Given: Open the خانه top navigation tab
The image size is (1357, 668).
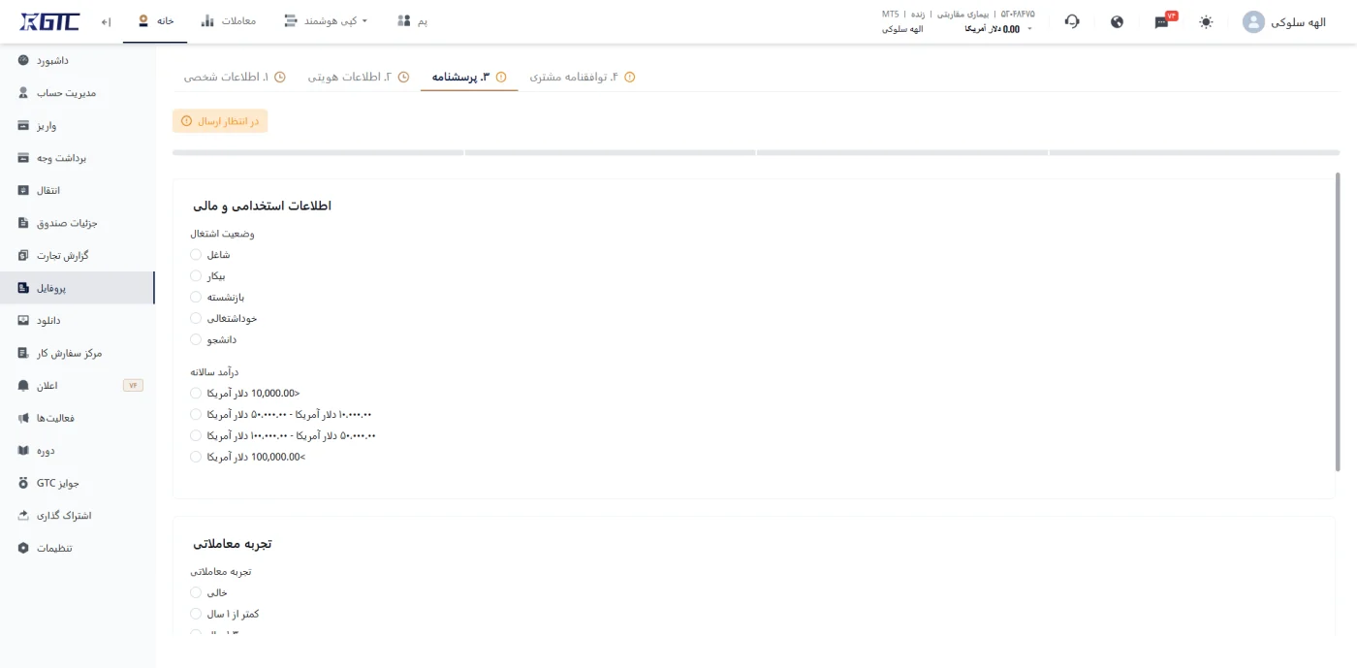Looking at the screenshot, I should point(155,20).
